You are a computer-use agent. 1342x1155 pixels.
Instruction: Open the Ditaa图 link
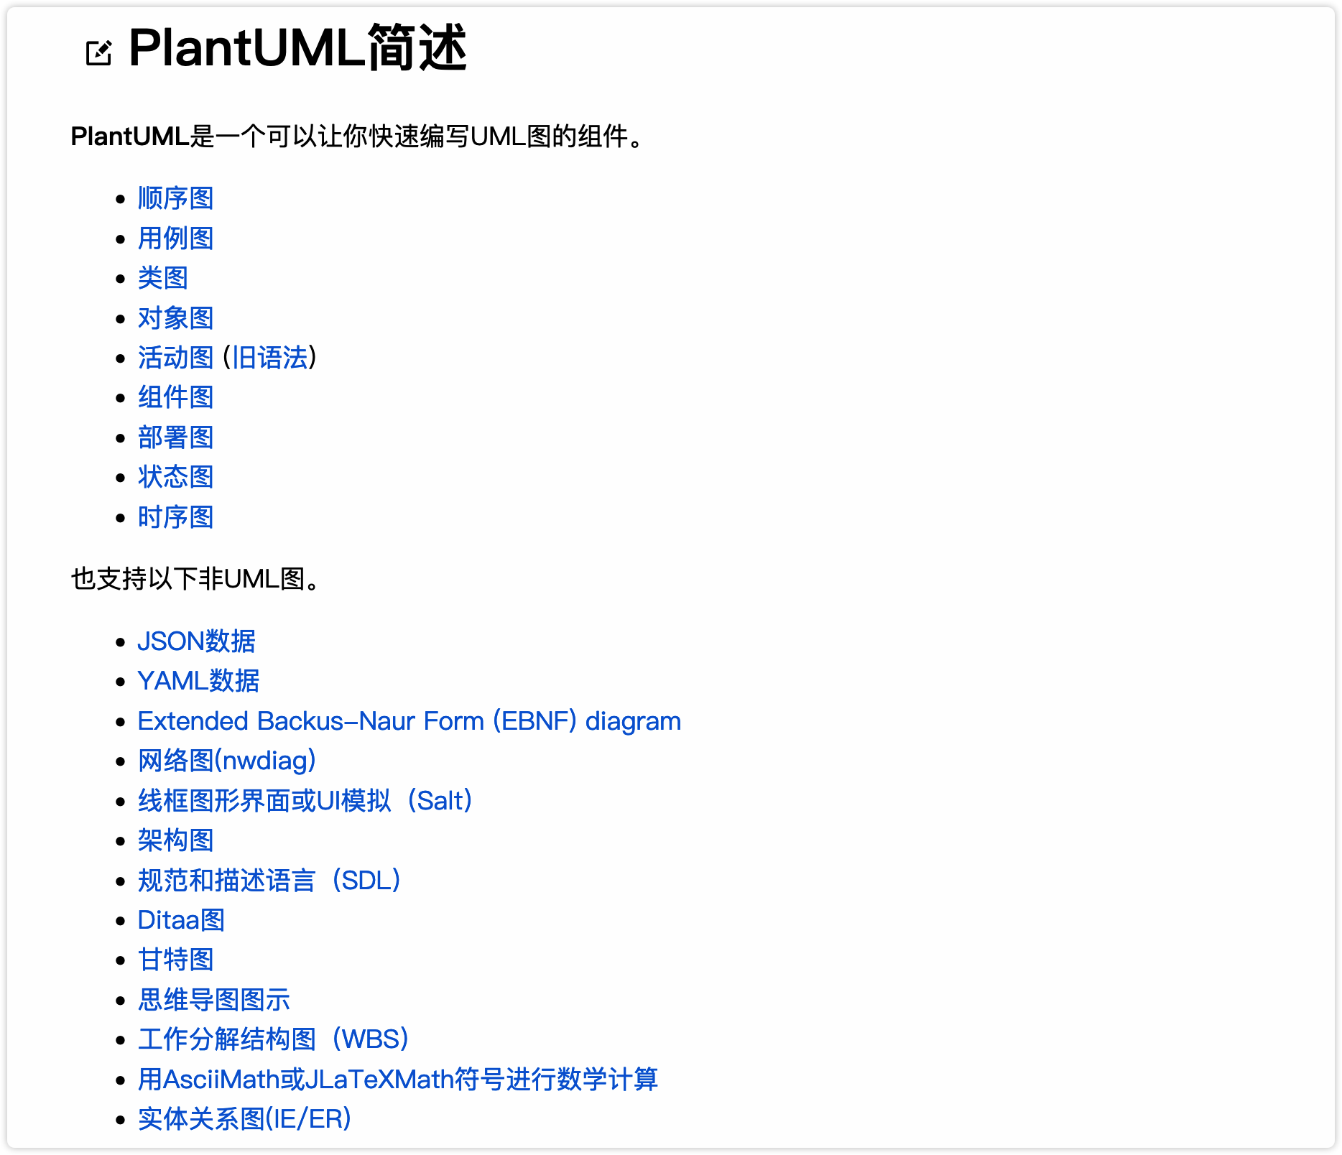click(181, 920)
